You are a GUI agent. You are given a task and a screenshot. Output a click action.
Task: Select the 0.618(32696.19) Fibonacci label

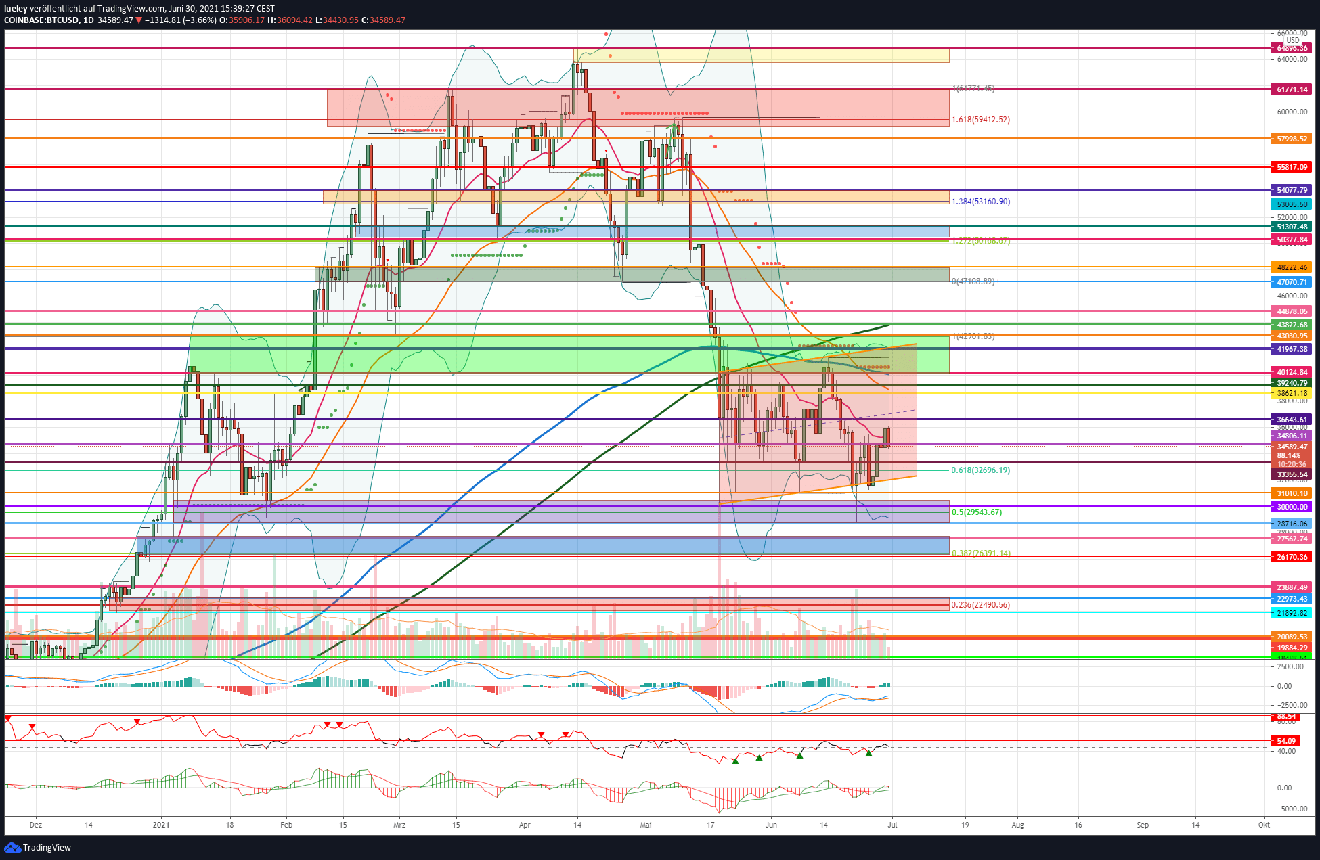(x=980, y=470)
